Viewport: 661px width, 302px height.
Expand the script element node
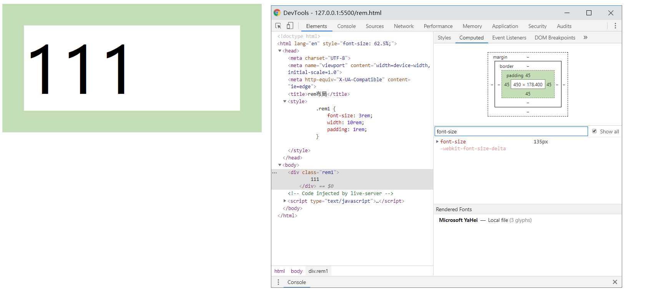point(284,201)
